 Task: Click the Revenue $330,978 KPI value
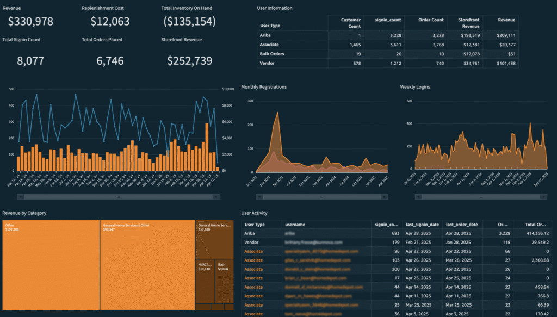click(x=30, y=21)
